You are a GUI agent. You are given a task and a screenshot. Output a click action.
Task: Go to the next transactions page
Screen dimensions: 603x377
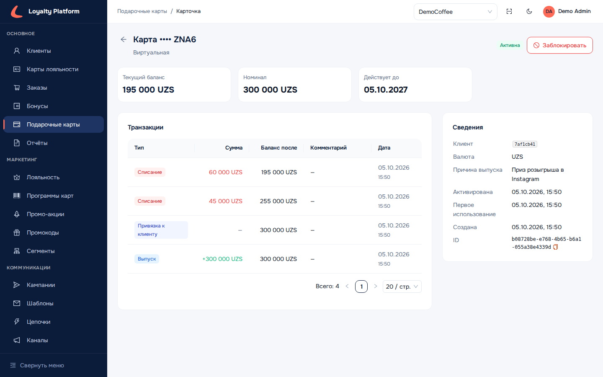pos(376,287)
